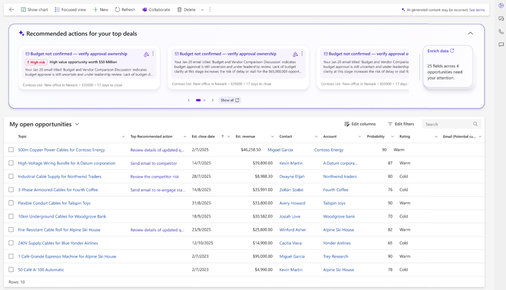Refresh the opportunities list
Screen dimensions: 506x290
pyautogui.click(x=125, y=10)
